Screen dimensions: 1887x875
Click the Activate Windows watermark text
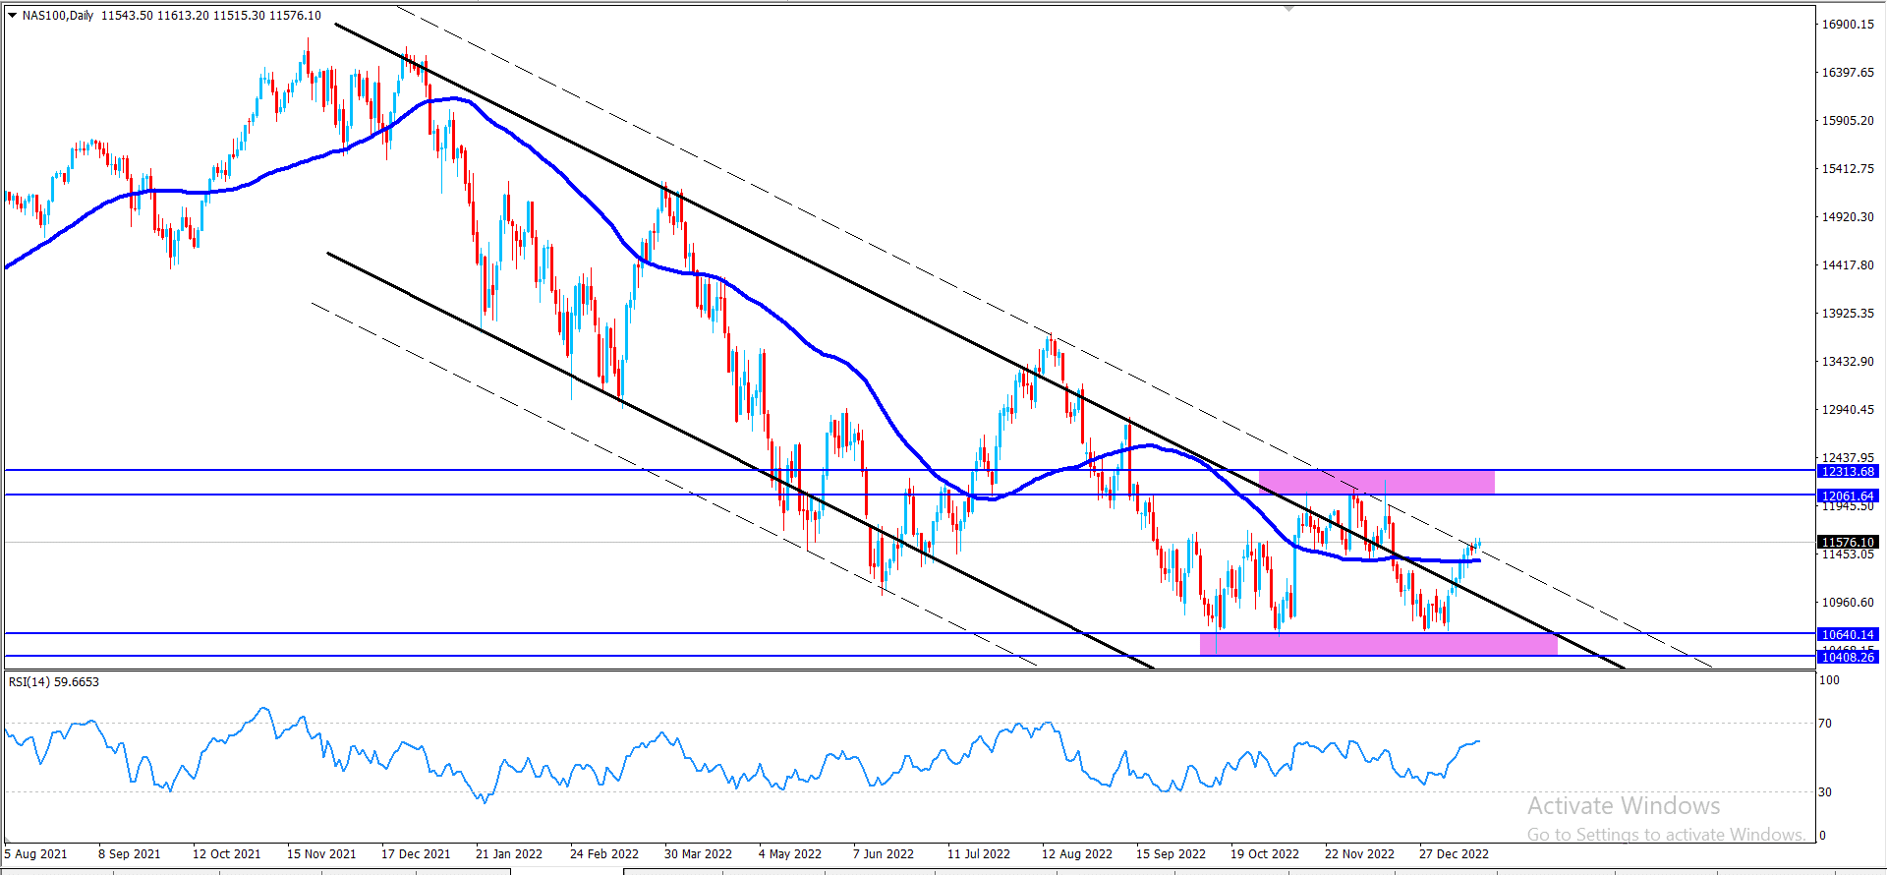click(x=1624, y=806)
